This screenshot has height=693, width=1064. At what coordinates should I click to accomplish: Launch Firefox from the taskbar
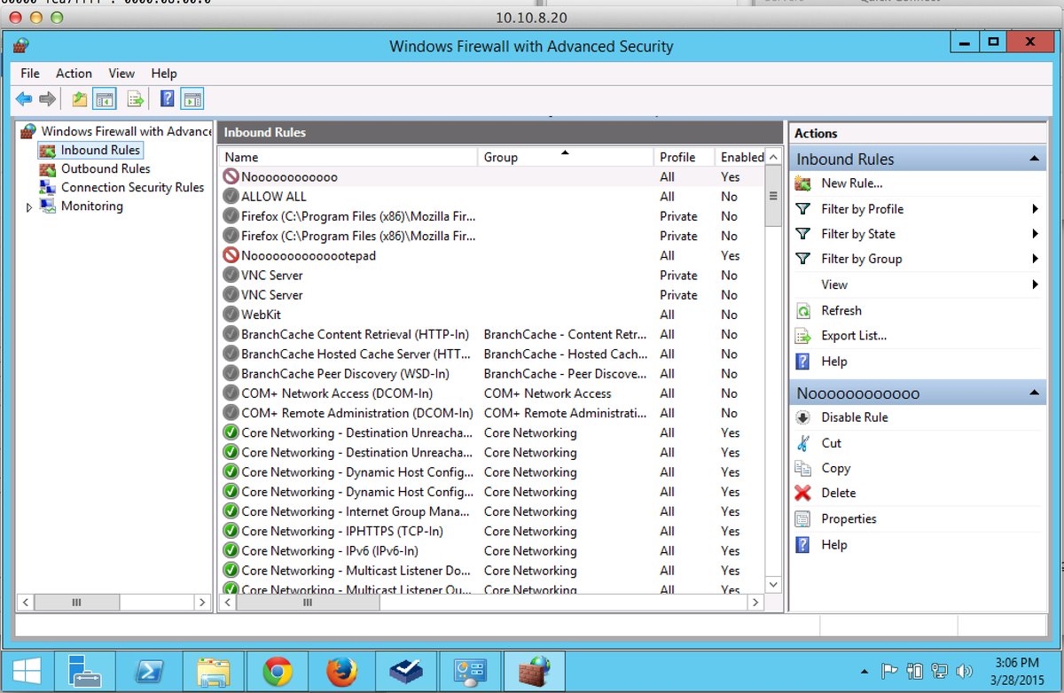[x=341, y=673]
